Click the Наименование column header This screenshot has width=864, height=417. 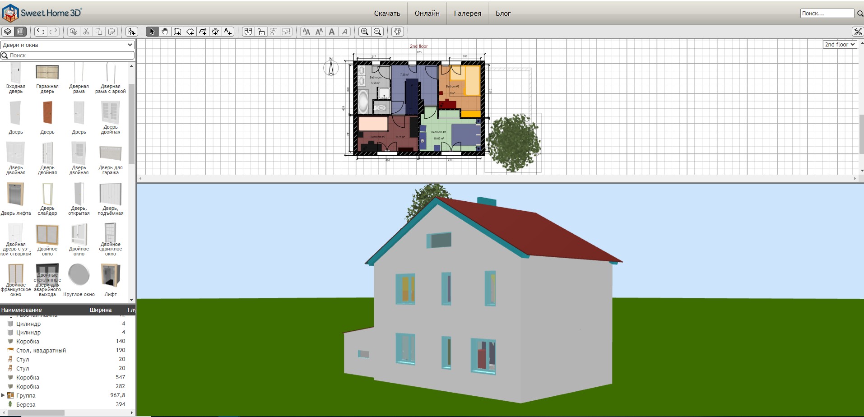21,310
